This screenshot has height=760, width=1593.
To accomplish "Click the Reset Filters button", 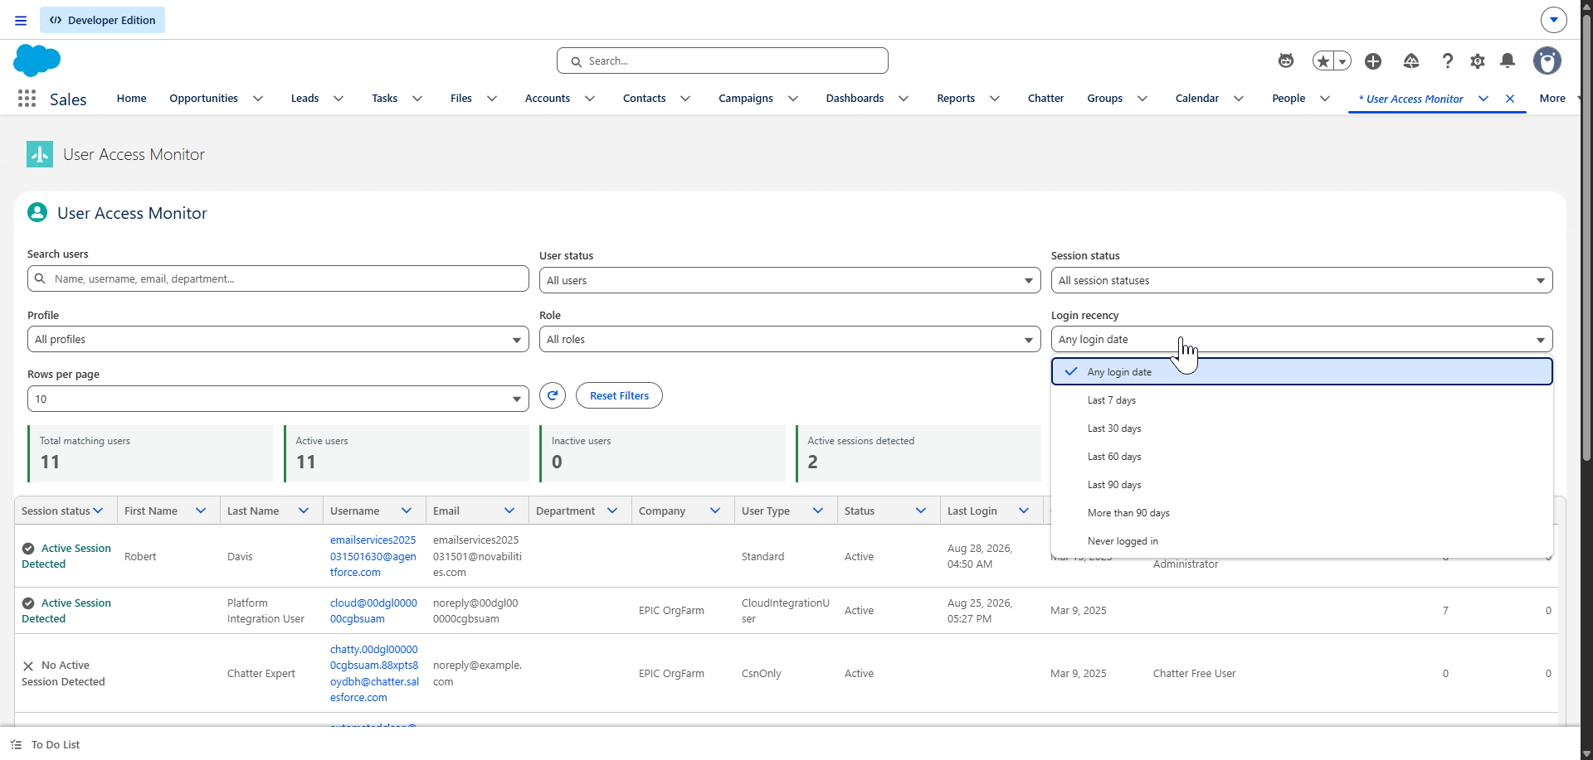I will point(619,395).
